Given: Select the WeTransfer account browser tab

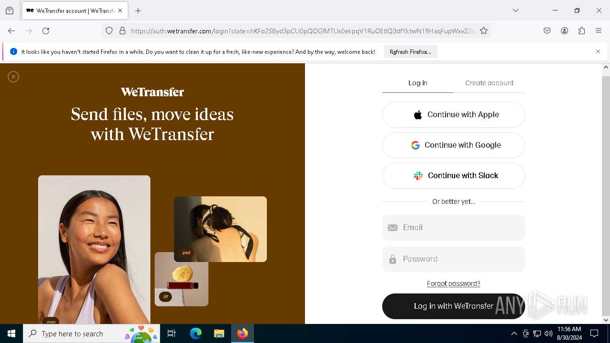Looking at the screenshot, I should [x=74, y=10].
